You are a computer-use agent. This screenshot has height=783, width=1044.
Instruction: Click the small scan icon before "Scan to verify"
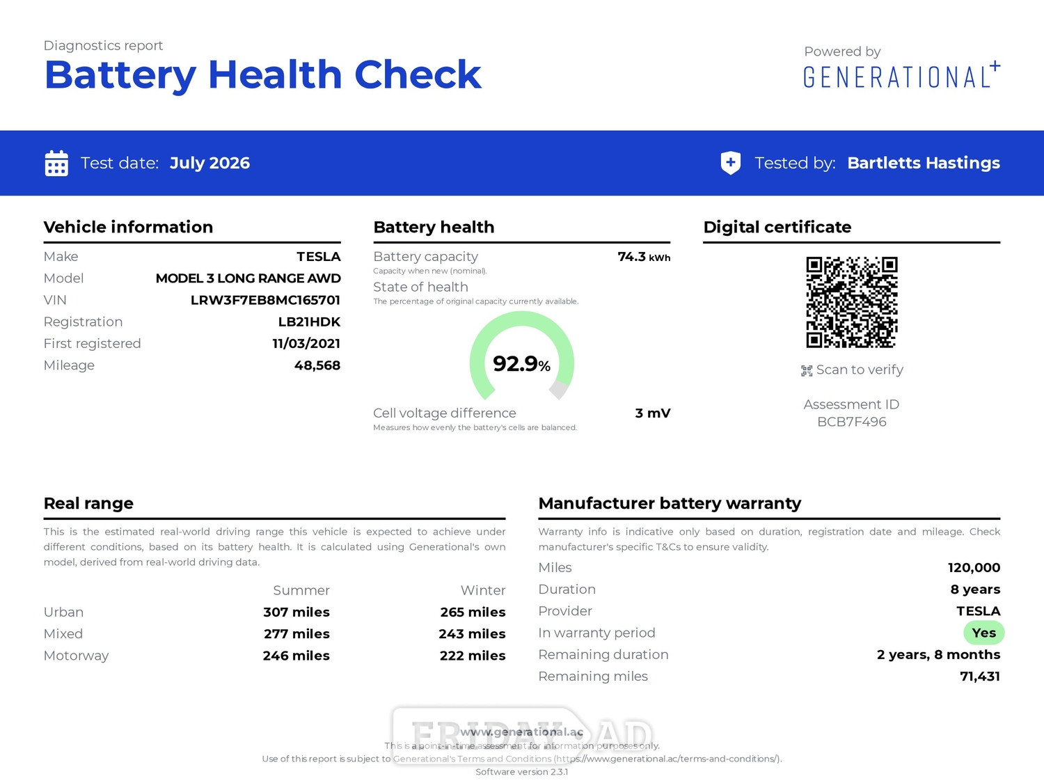[x=807, y=371]
